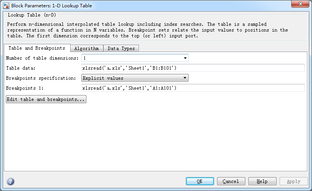The height and width of the screenshot is (191, 312).
Task: Open the Data Types tab
Action: point(121,49)
